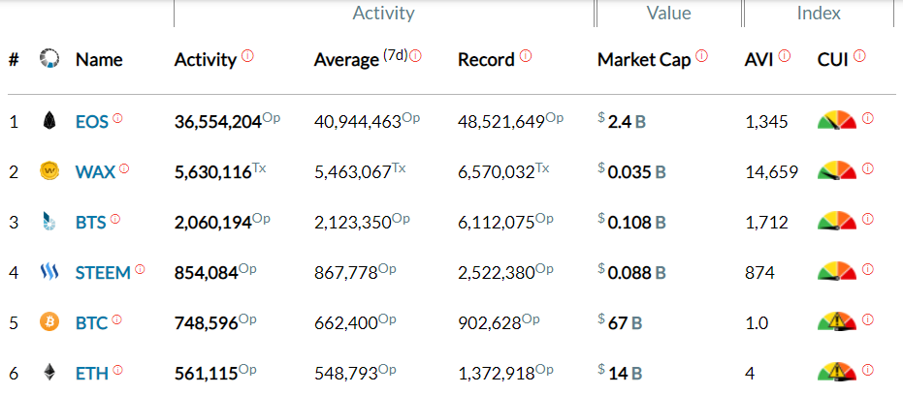Image resolution: width=903 pixels, height=394 pixels.
Task: Click info icon after ETH CUI gauge
Action: point(868,370)
